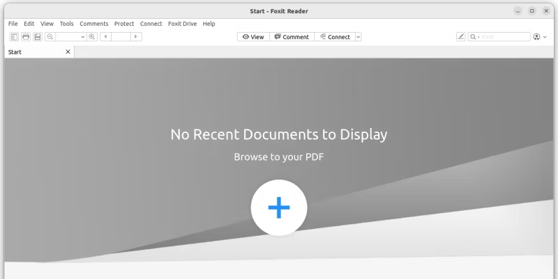Viewport: 558px width, 279px height.
Task: Open the Edit menu
Action: [29, 24]
